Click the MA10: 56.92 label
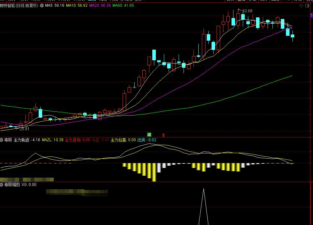This screenshot has width=313, height=225. pos(77,5)
